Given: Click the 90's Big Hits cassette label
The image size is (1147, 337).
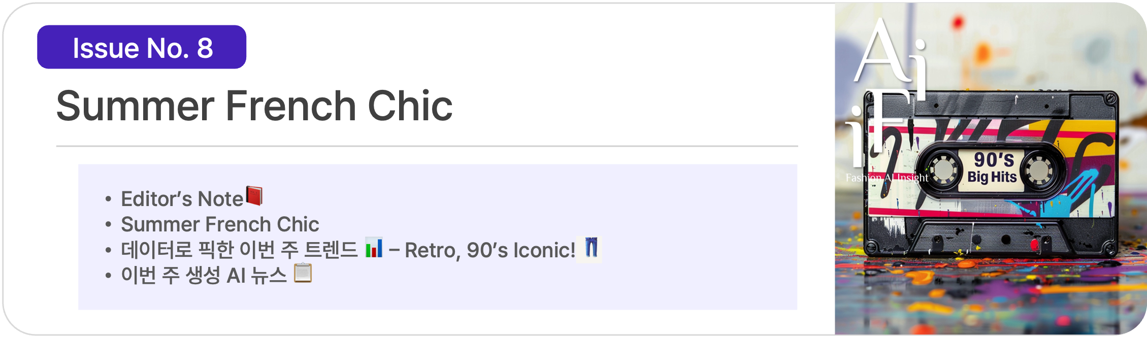Looking at the screenshot, I should coord(992,168).
